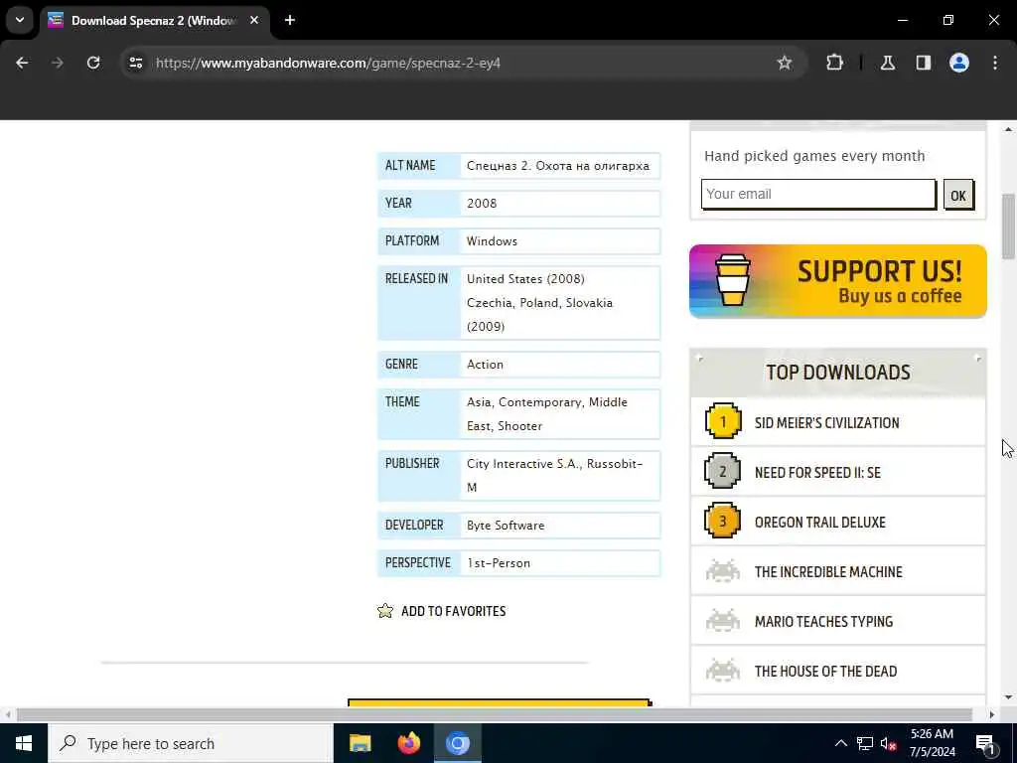Open Mario Teaches Typing link
The height and width of the screenshot is (763, 1017).
[823, 622]
